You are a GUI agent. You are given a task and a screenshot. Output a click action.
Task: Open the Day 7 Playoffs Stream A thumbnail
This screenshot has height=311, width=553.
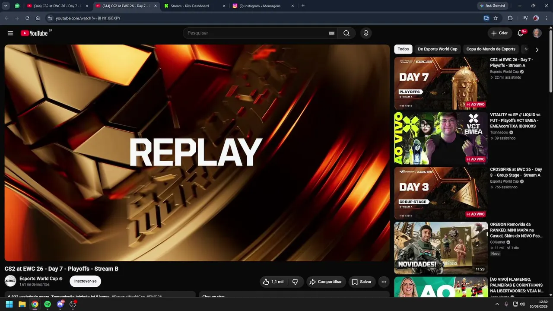coord(441,83)
